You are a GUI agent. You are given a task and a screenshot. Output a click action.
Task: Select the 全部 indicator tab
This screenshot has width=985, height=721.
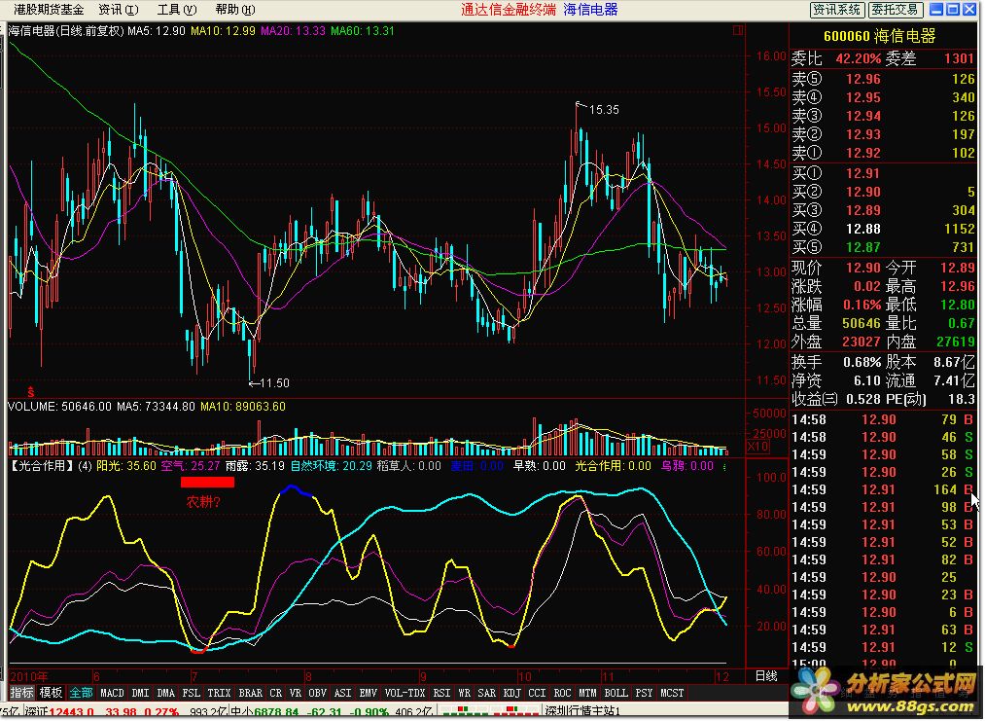click(x=81, y=693)
